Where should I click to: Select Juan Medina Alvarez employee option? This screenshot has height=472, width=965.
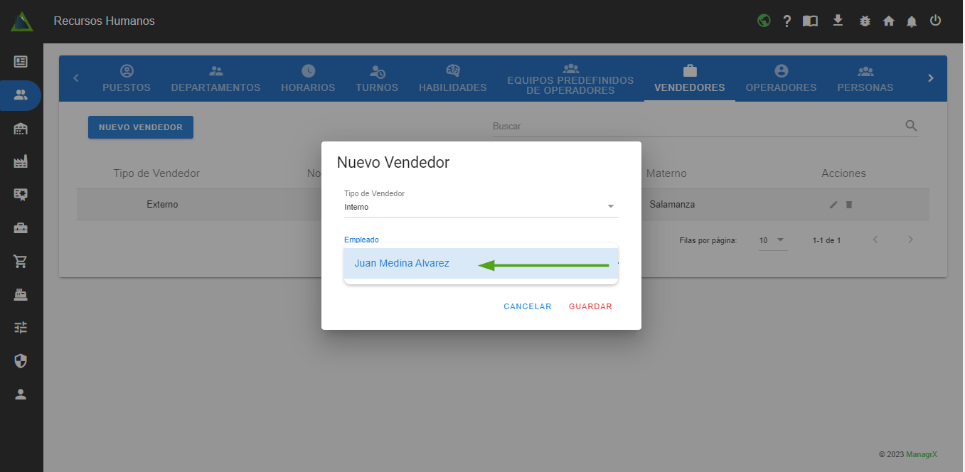coord(402,263)
